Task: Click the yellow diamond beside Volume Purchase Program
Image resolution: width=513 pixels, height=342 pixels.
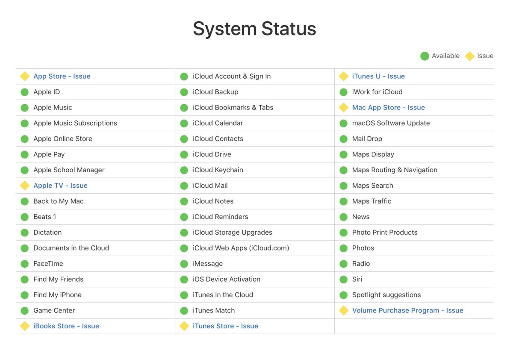Action: point(344,310)
